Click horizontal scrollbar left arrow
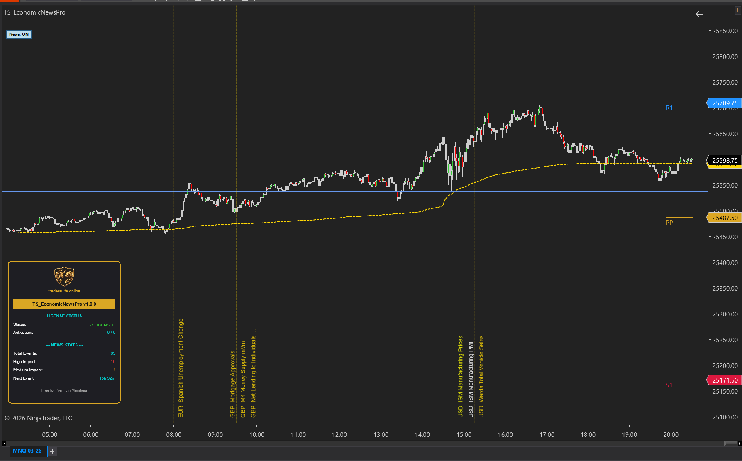The width and height of the screenshot is (742, 461). tap(4, 444)
